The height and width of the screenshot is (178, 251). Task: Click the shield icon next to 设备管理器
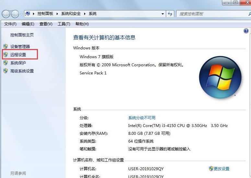point(5,47)
